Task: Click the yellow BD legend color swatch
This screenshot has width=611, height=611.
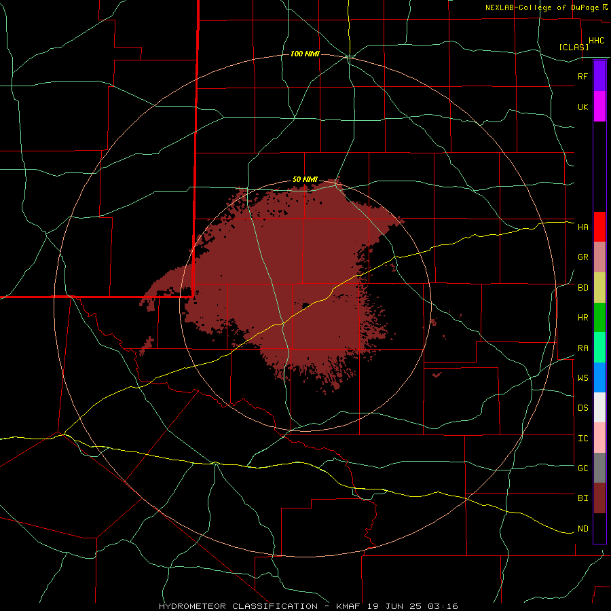Action: coord(599,288)
